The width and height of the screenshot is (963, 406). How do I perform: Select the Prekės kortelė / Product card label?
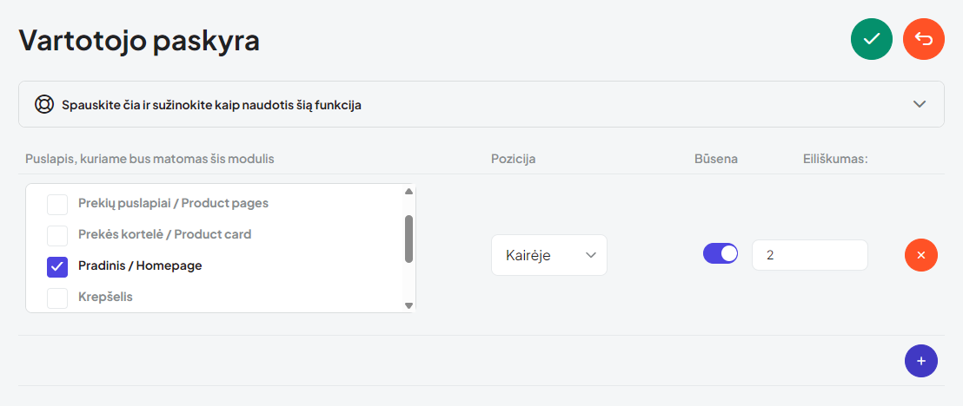tap(164, 234)
